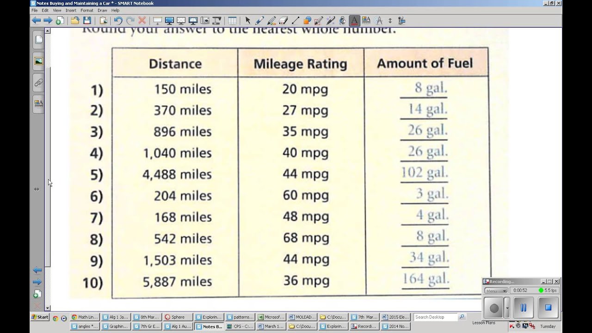Undo the last action
This screenshot has height=333, width=592.
click(x=118, y=20)
